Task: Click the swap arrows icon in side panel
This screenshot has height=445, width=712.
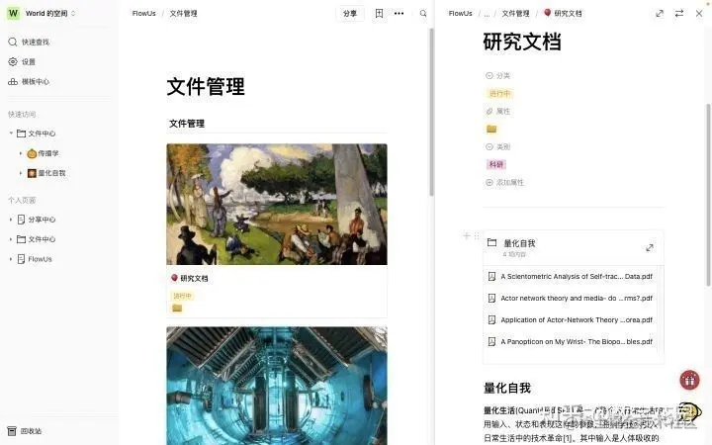Action: pos(679,13)
